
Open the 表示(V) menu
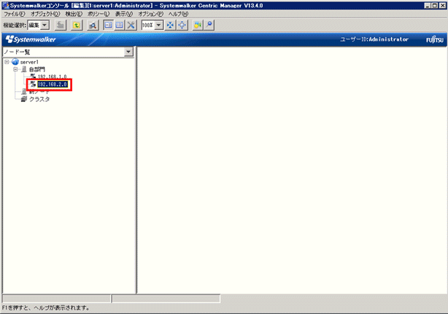[x=124, y=14]
